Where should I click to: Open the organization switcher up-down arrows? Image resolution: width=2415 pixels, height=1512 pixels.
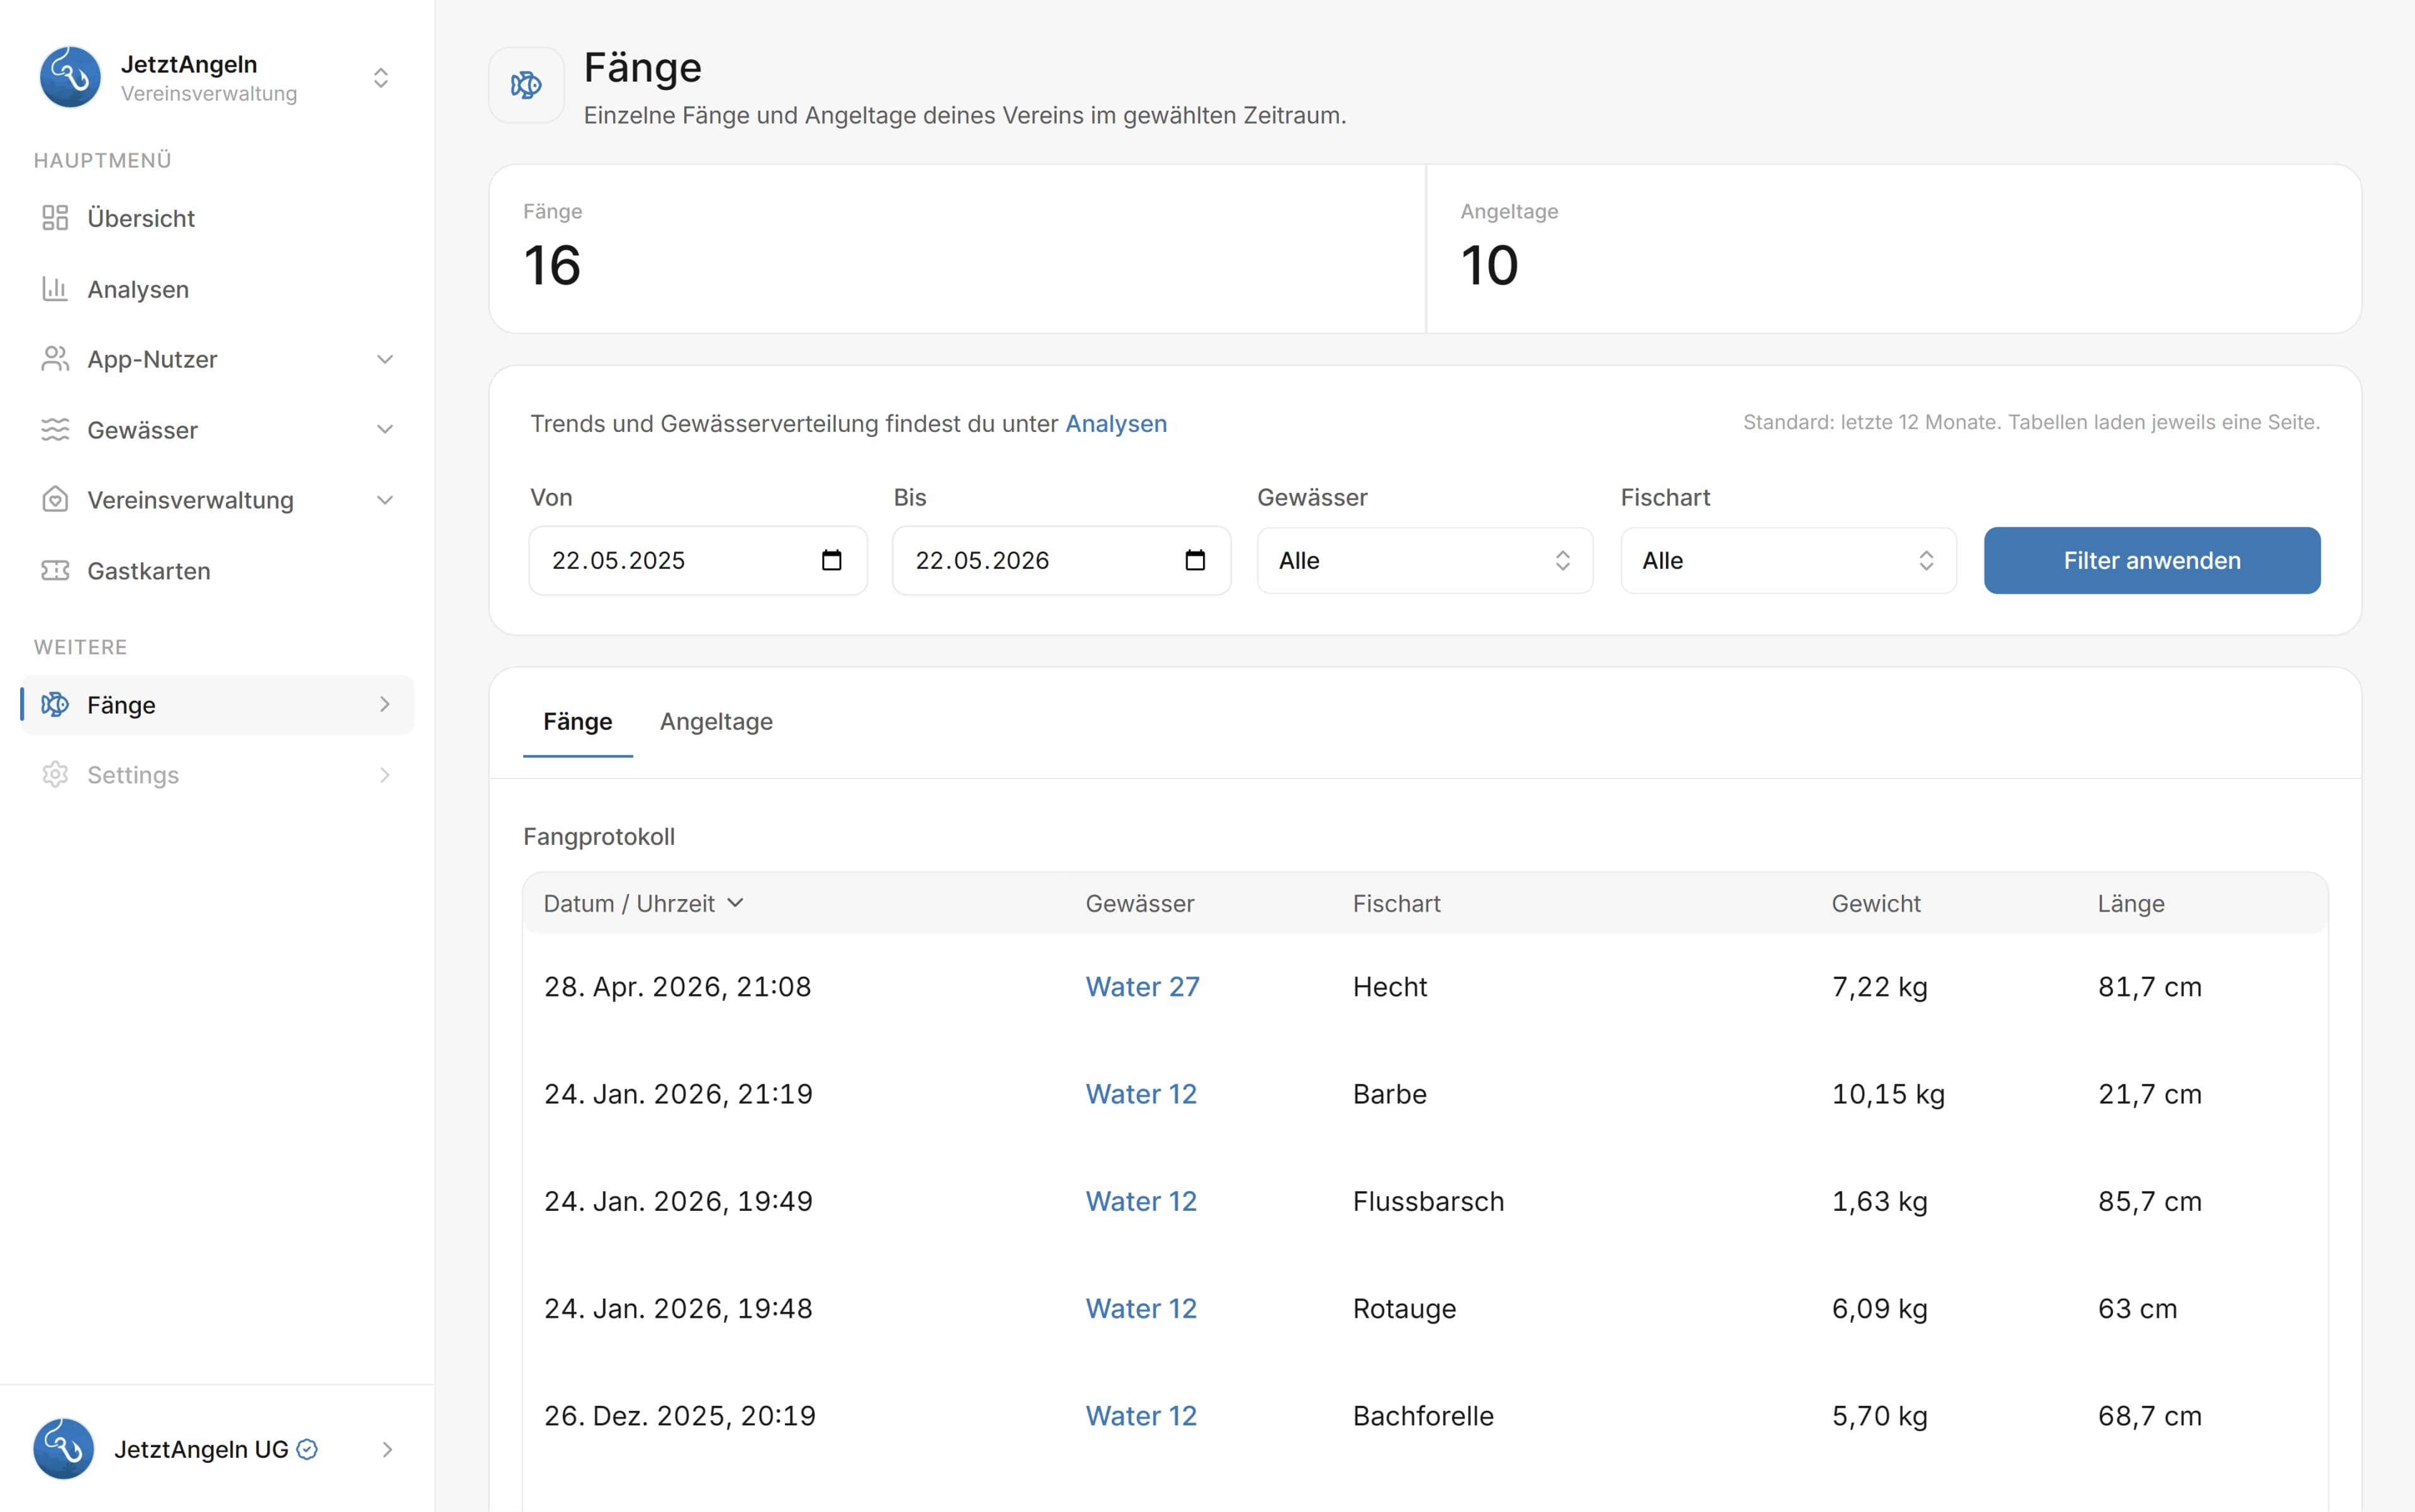click(380, 78)
